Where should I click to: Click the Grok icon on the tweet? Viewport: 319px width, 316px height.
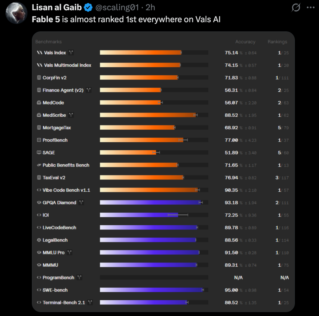[296, 7]
